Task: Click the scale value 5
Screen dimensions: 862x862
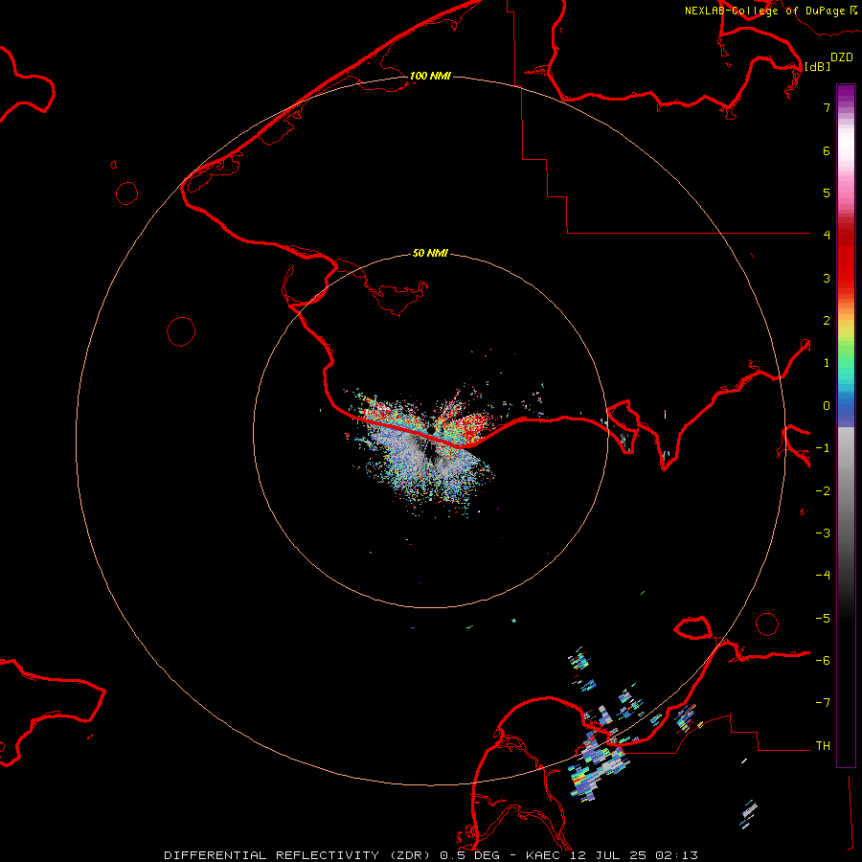Action: [827, 193]
